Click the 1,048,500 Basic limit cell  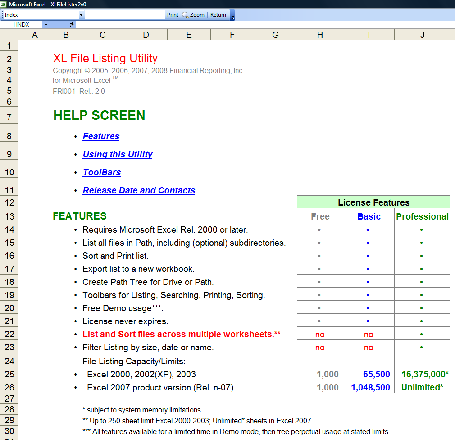pyautogui.click(x=369, y=387)
